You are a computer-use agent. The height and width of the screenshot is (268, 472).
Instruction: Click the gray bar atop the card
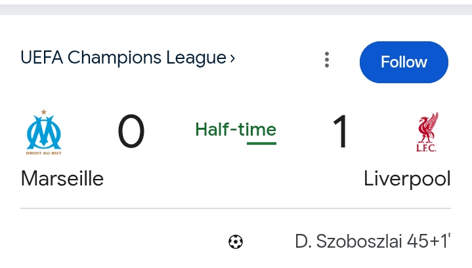236,9
